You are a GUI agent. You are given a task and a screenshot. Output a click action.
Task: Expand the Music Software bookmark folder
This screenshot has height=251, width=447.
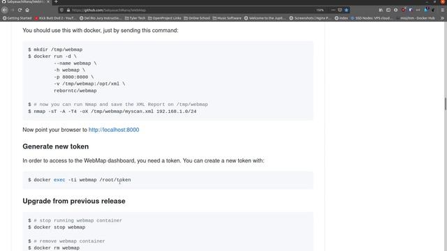click(x=227, y=18)
